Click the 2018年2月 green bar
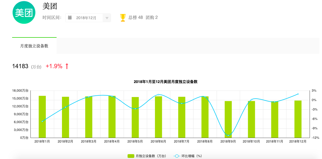Screen dimensions: 322x159 (65, 117)
